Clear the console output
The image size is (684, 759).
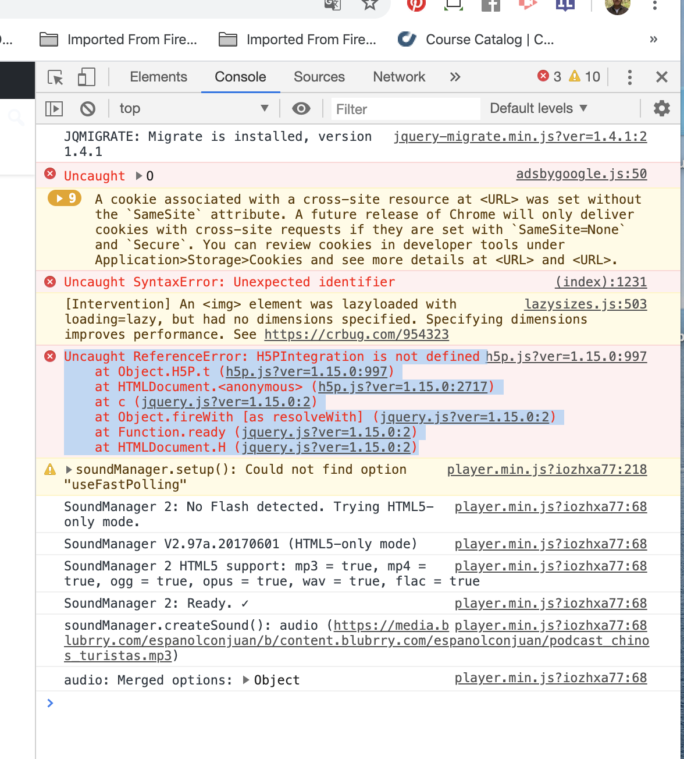pyautogui.click(x=88, y=108)
